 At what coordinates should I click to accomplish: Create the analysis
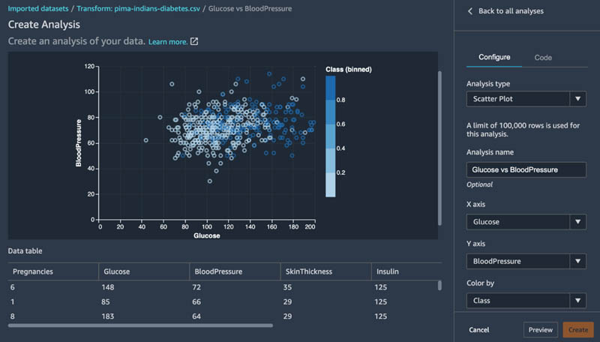click(578, 330)
